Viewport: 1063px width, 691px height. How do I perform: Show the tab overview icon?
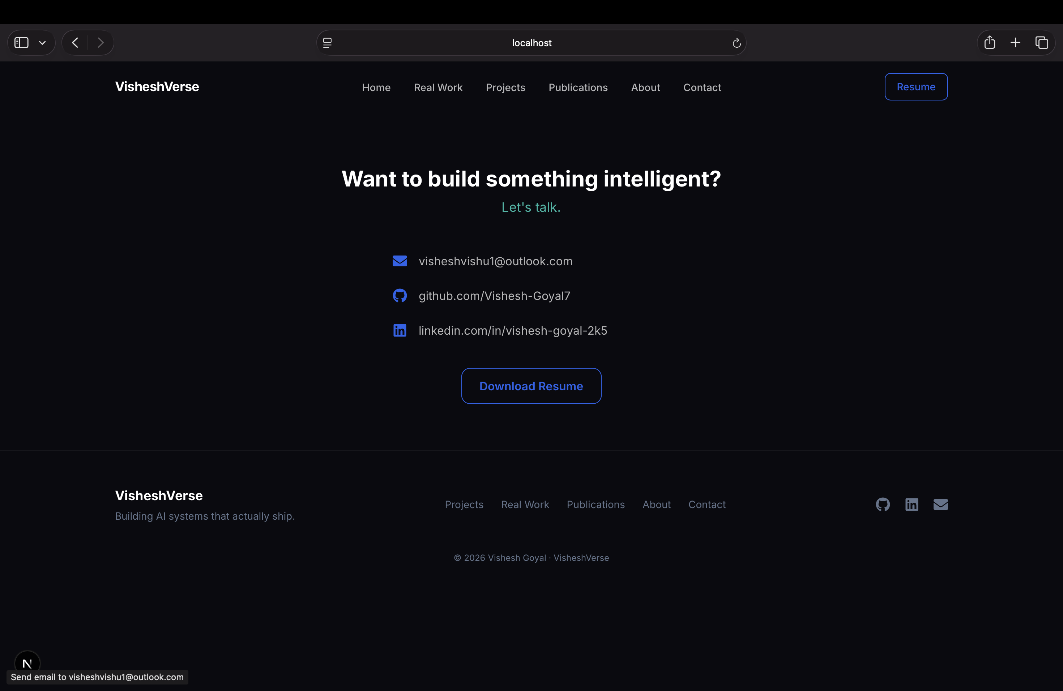coord(1042,43)
